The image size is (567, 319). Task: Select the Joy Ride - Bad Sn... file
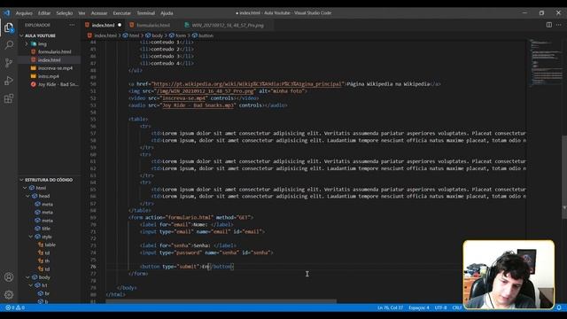[58, 84]
